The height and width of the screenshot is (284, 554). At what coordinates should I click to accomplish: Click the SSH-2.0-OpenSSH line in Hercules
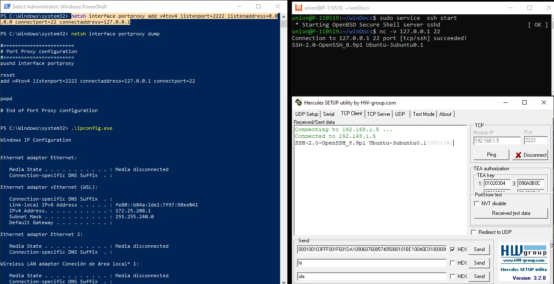(374, 143)
